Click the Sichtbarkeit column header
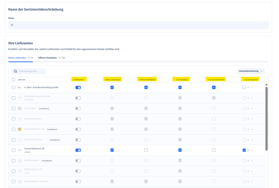Screen dimensions: 279x188 coord(78,79)
